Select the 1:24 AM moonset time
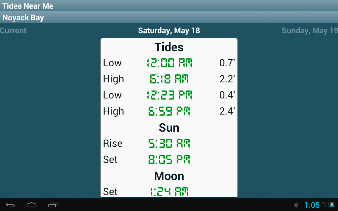Image resolution: width=338 pixels, height=211 pixels. point(169,192)
